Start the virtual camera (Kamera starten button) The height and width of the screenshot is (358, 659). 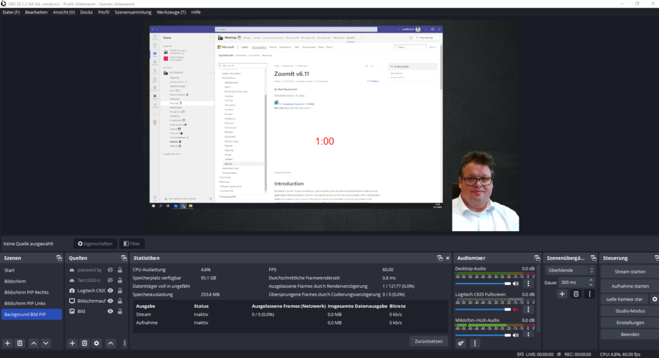pos(625,299)
